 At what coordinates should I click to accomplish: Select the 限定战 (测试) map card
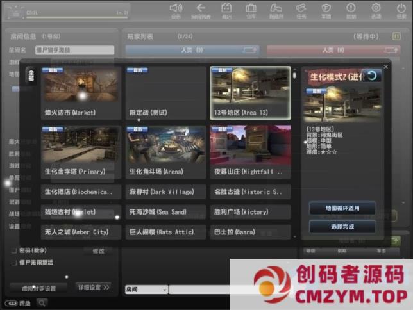pyautogui.click(x=165, y=93)
